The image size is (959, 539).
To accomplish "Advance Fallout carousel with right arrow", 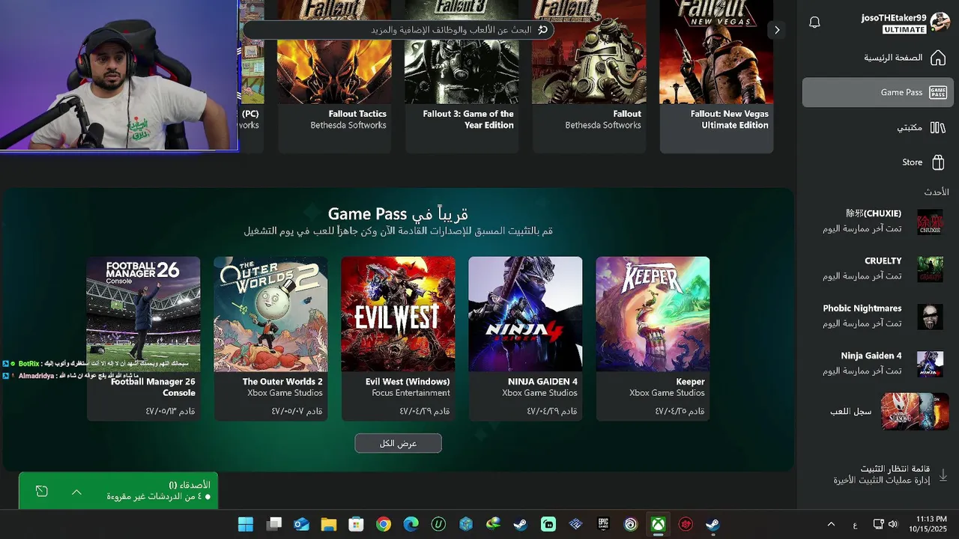I will coord(777,30).
